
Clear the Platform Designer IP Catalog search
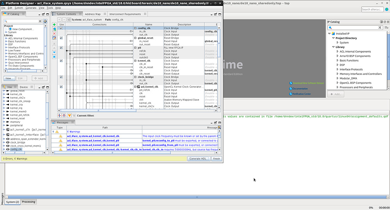pos(41,21)
